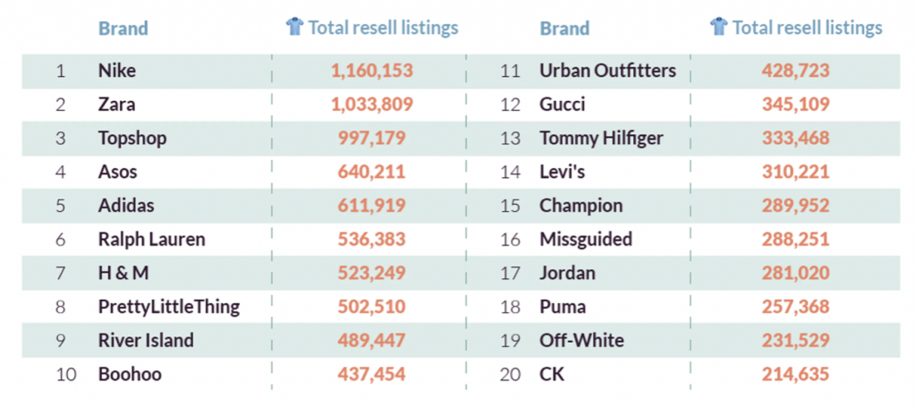Click Topshop's value 997,179

[x=371, y=139]
